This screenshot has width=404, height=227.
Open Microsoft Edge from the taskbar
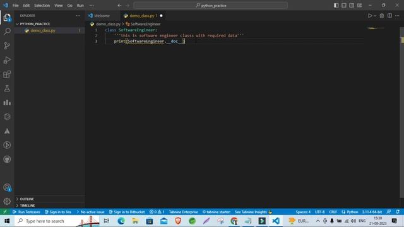tap(121, 221)
